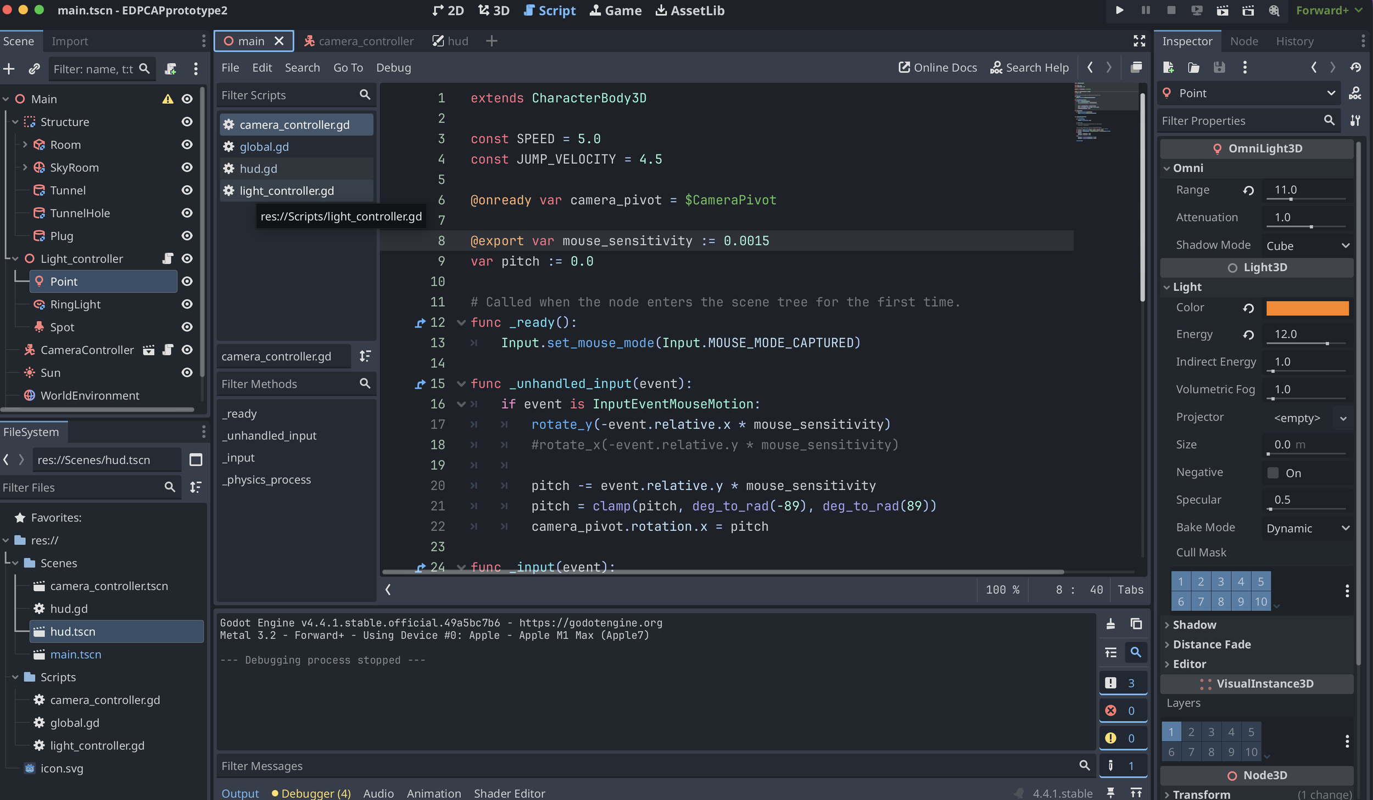Click the Attach script icon in Scene dock

[171, 69]
